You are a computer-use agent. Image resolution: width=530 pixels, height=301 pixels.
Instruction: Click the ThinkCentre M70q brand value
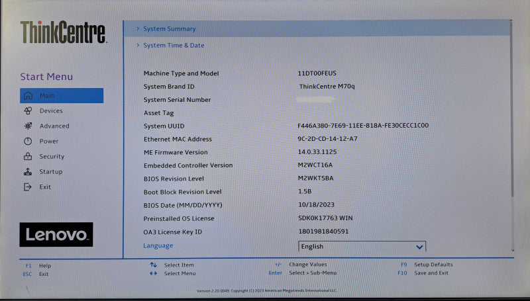click(327, 87)
